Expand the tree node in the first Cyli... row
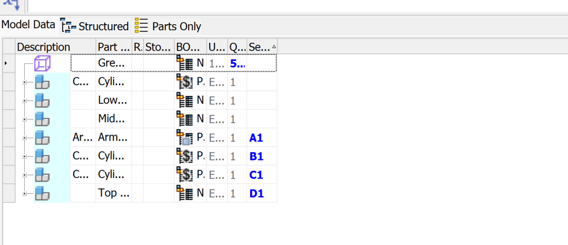The width and height of the screenshot is (568, 245). click(x=25, y=83)
